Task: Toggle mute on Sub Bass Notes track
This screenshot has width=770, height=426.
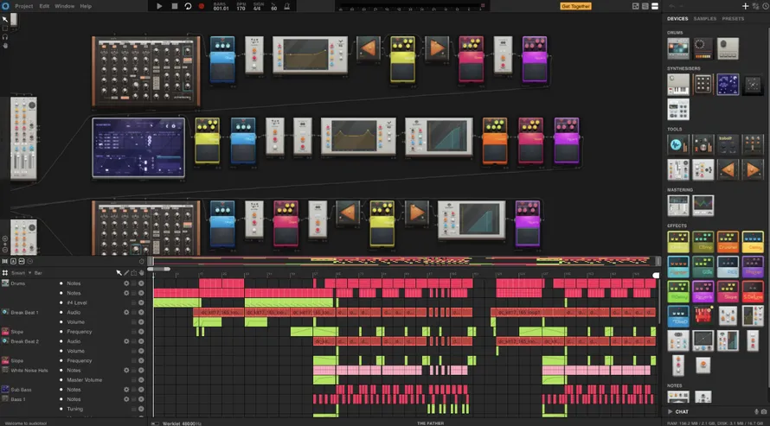Action: [x=141, y=390]
